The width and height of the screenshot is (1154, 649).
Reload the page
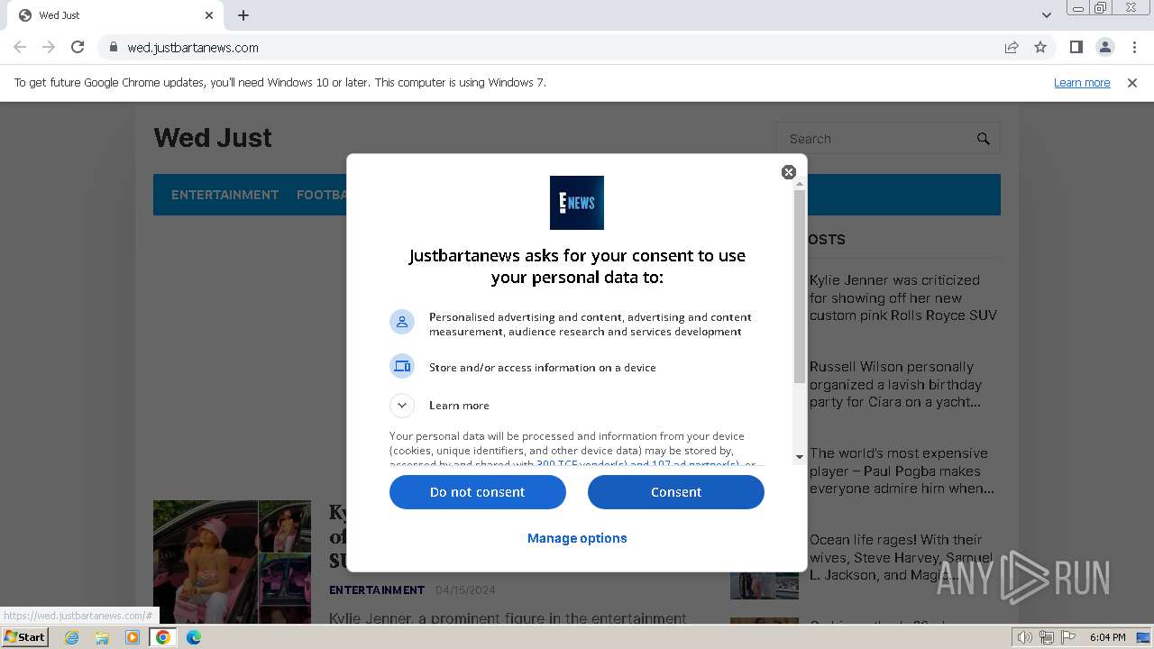78,47
